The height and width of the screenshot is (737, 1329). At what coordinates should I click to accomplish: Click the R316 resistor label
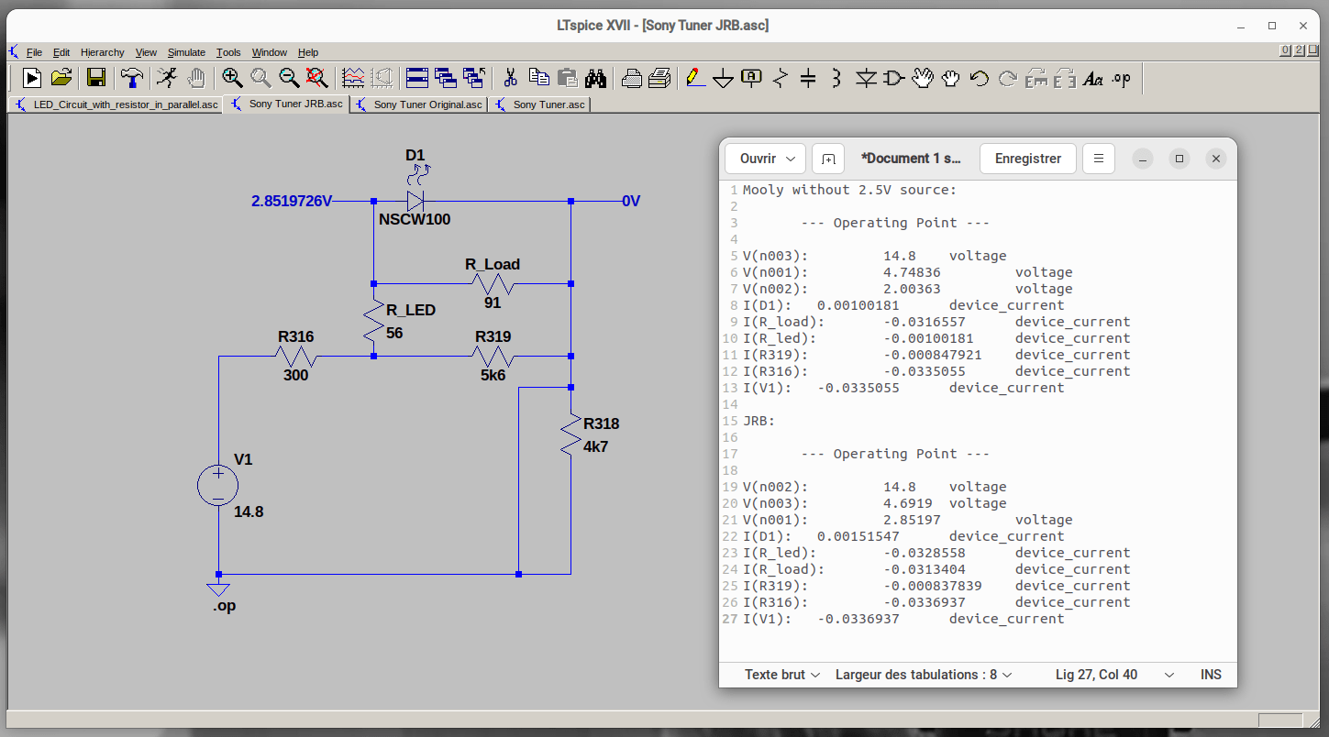click(x=296, y=336)
